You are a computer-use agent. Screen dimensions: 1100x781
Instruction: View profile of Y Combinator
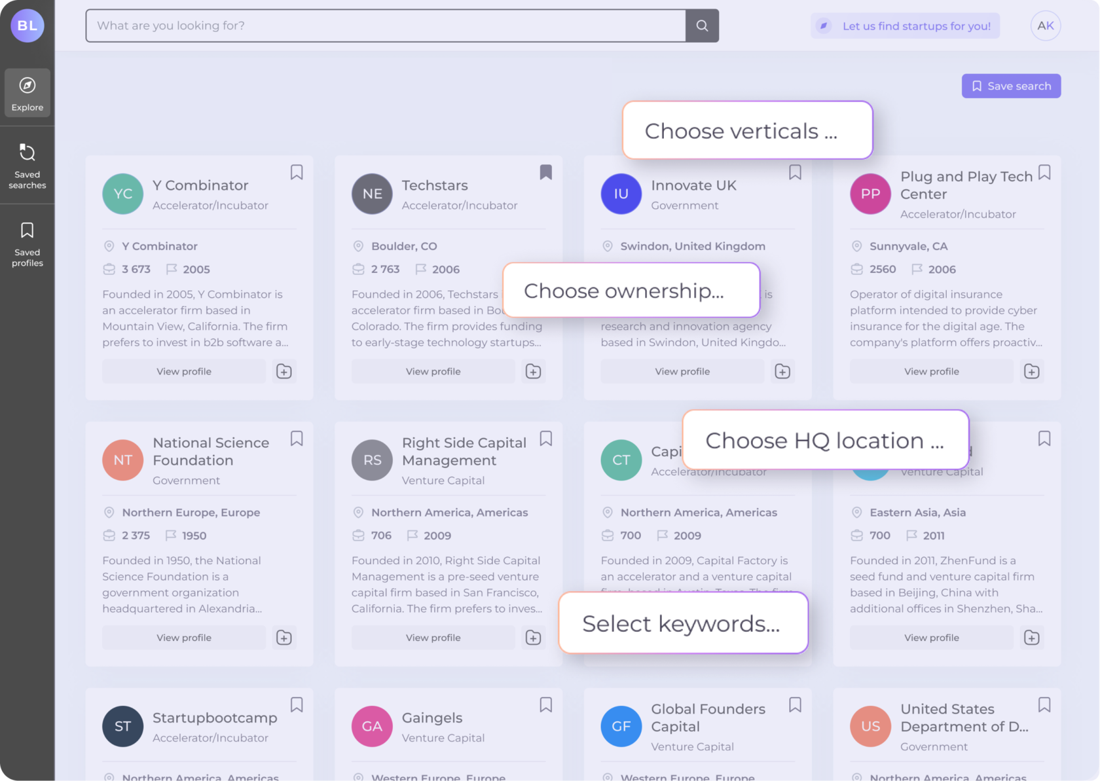[x=184, y=371]
